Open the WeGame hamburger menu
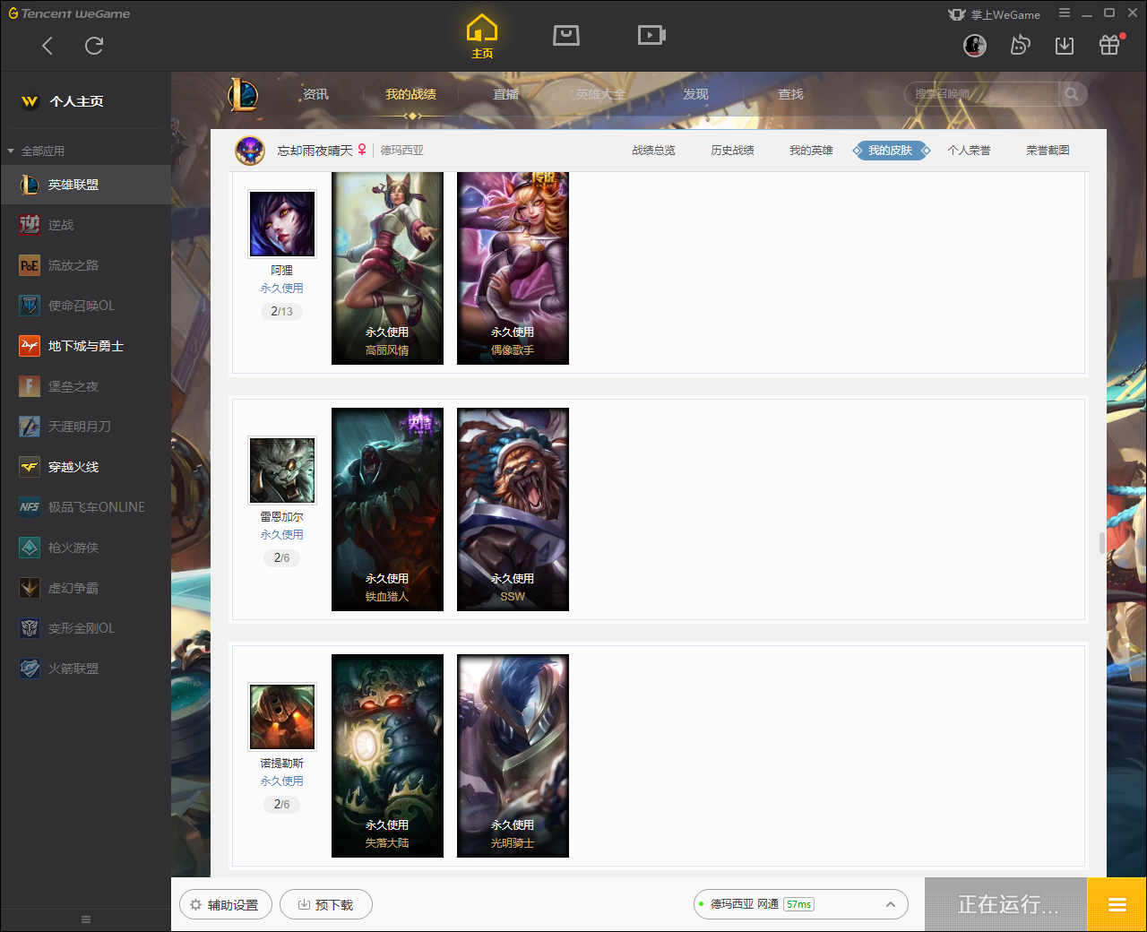 (1065, 13)
